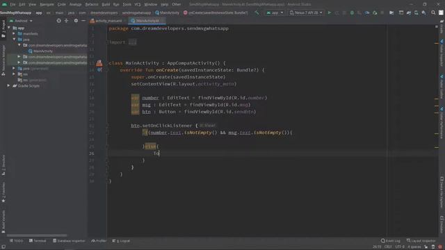Select the MainActivity.kt editor tab
Image resolution: width=445 pixels, height=250 pixels.
pyautogui.click(x=147, y=21)
